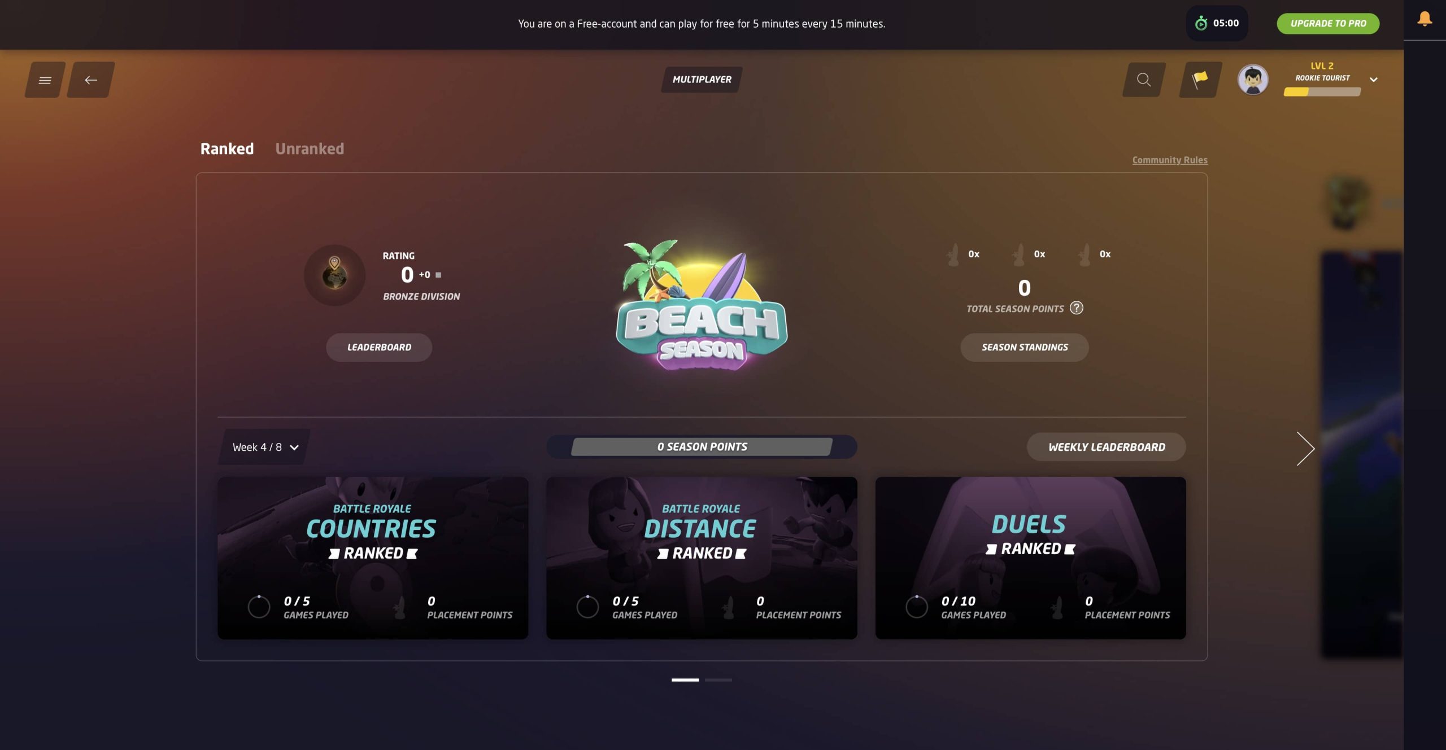
Task: Expand the Week 4 / 8 dropdown
Action: pyautogui.click(x=264, y=447)
